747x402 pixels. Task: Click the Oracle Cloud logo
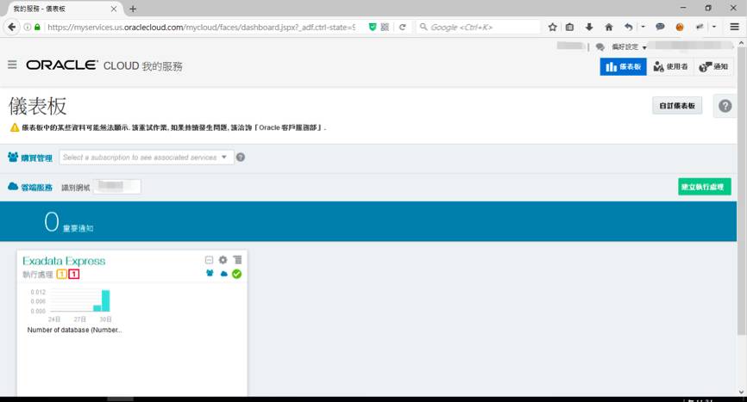pos(62,65)
